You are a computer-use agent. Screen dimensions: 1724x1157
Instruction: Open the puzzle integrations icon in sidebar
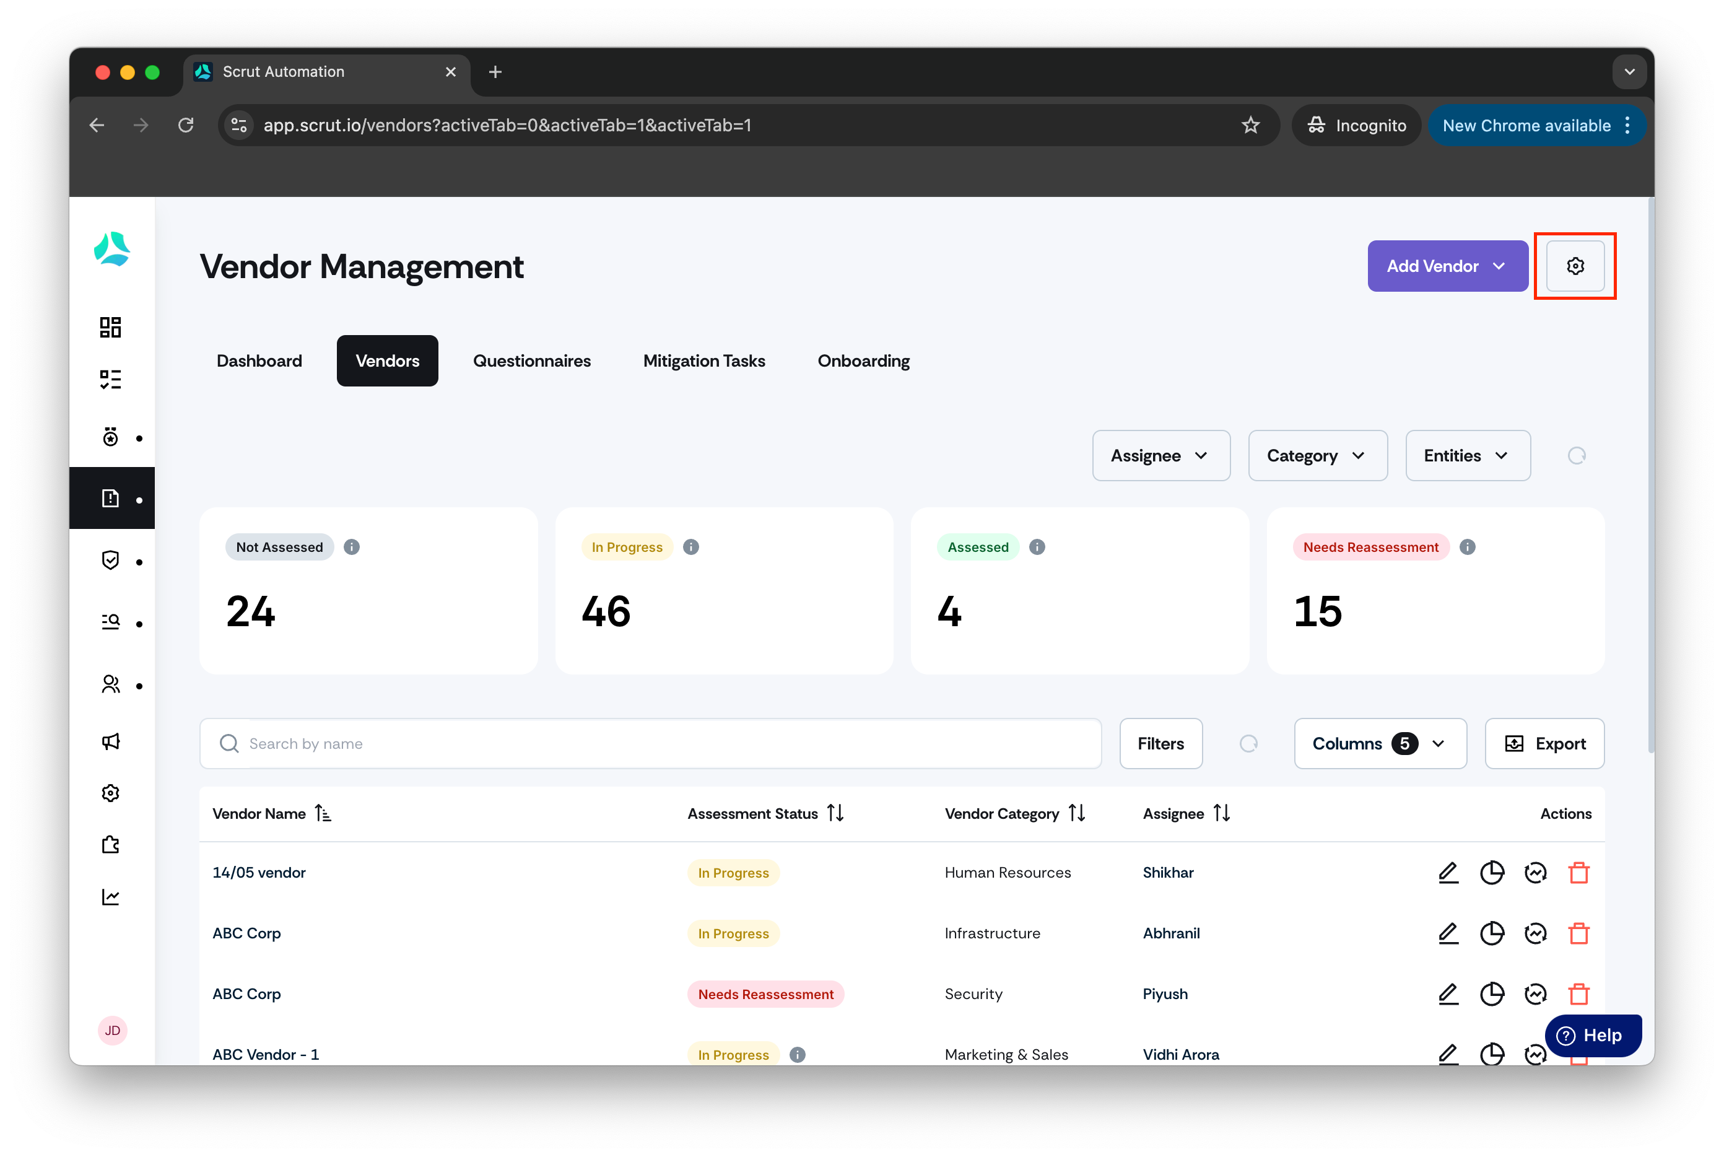pos(111,844)
